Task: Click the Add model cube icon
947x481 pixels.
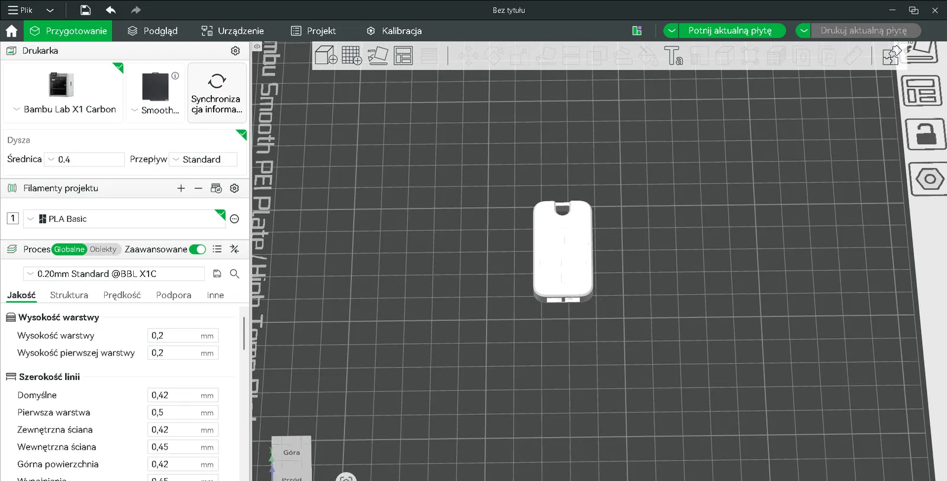Action: 326,56
